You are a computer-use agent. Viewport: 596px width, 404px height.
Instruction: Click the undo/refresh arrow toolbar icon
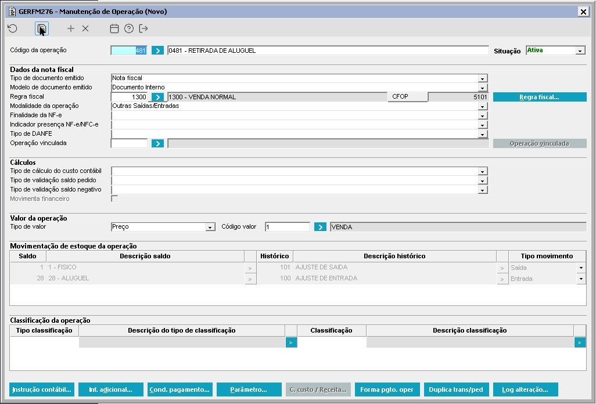click(13, 28)
